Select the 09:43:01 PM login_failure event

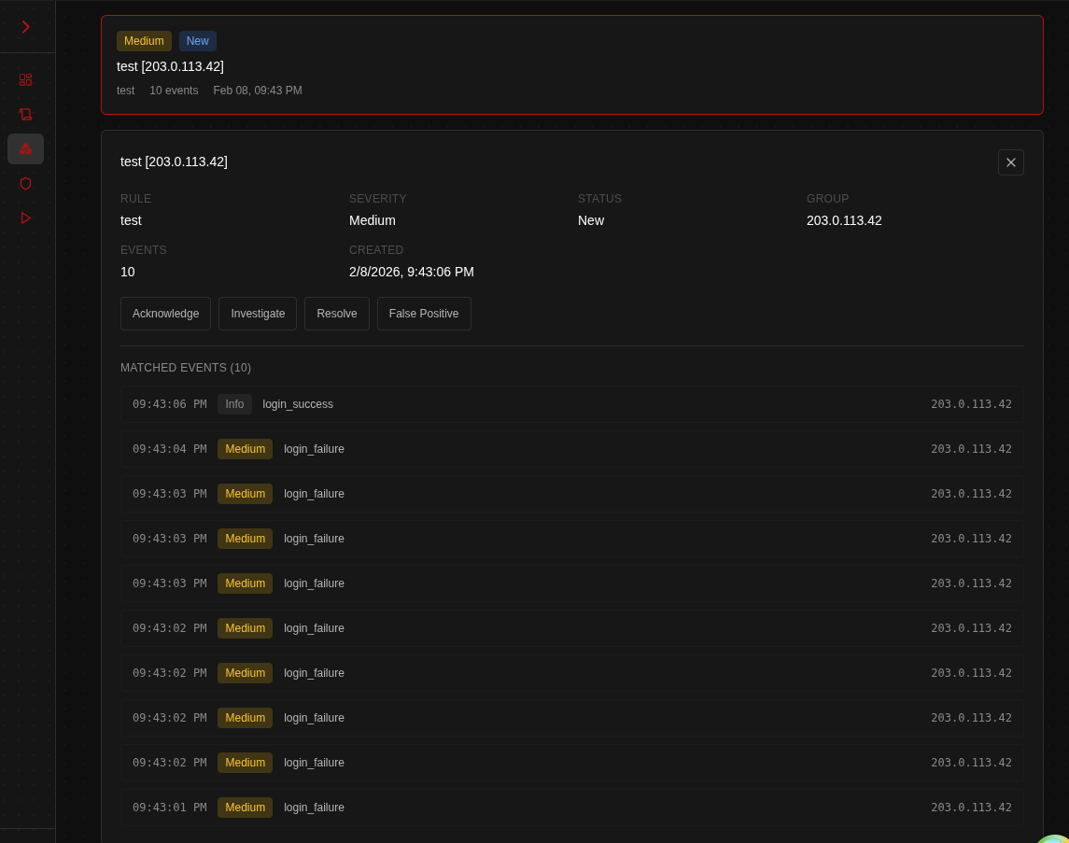(x=572, y=808)
